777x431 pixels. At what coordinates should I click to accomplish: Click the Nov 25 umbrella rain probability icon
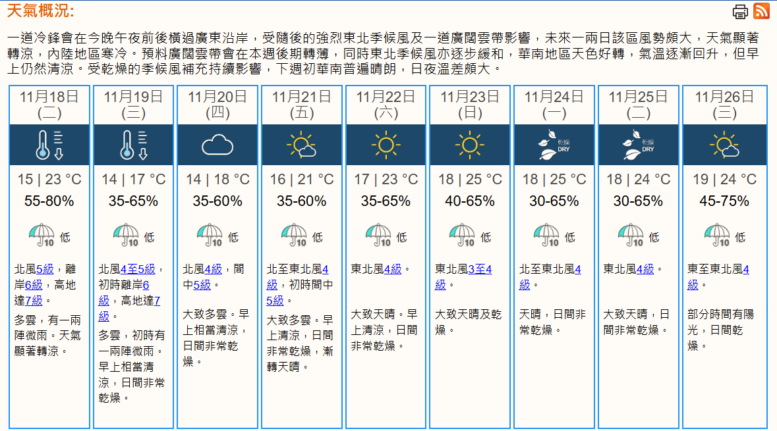[631, 235]
